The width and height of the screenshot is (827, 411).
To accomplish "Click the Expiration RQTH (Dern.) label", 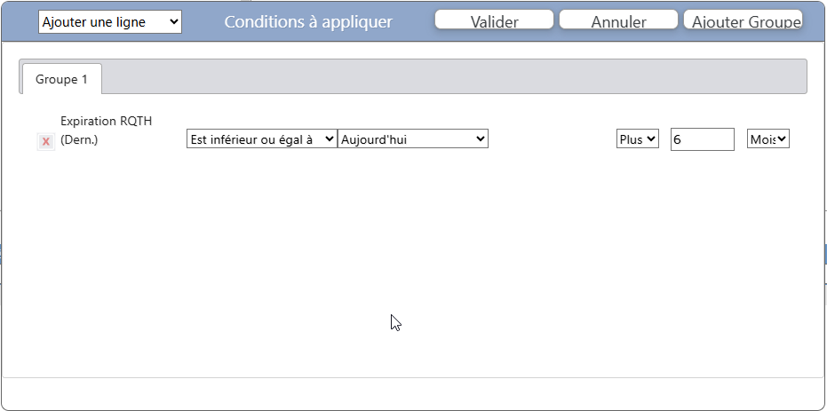I will [94, 130].
